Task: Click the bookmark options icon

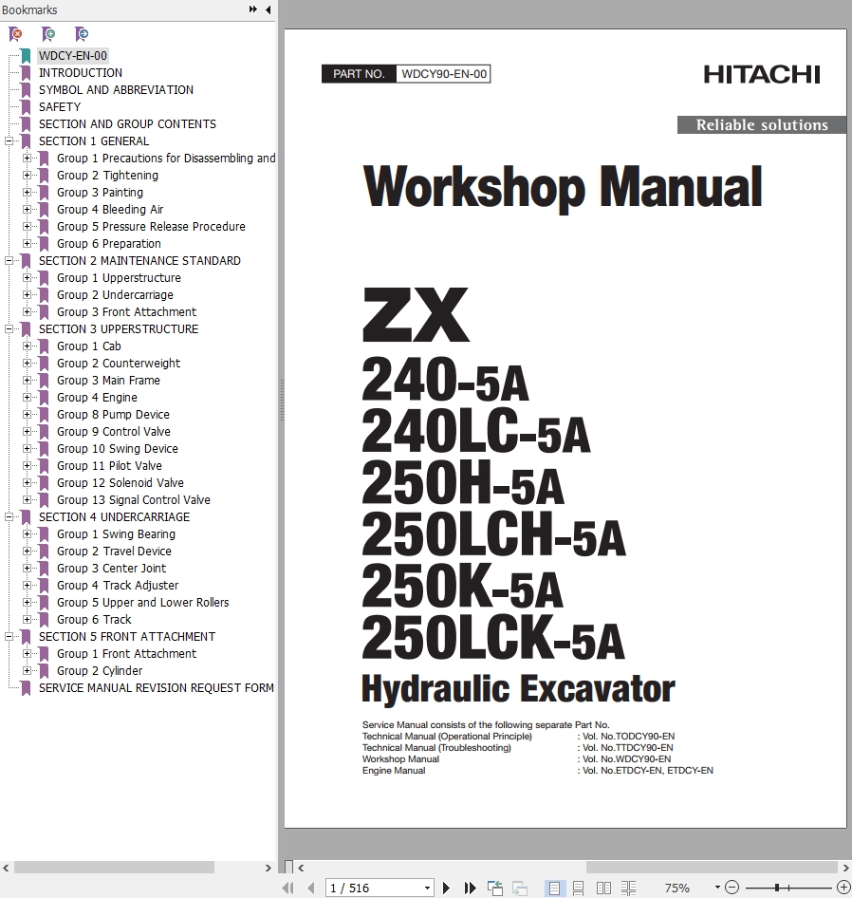Action: [x=82, y=34]
